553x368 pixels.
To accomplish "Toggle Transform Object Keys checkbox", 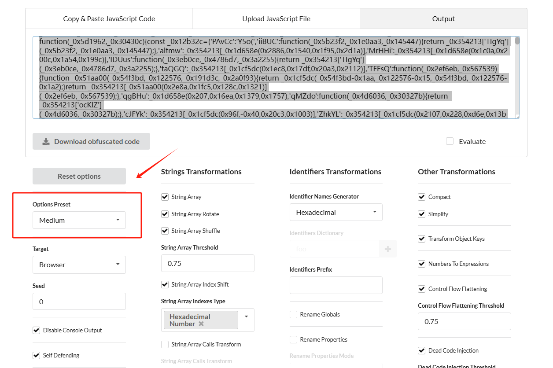I will tap(422, 239).
